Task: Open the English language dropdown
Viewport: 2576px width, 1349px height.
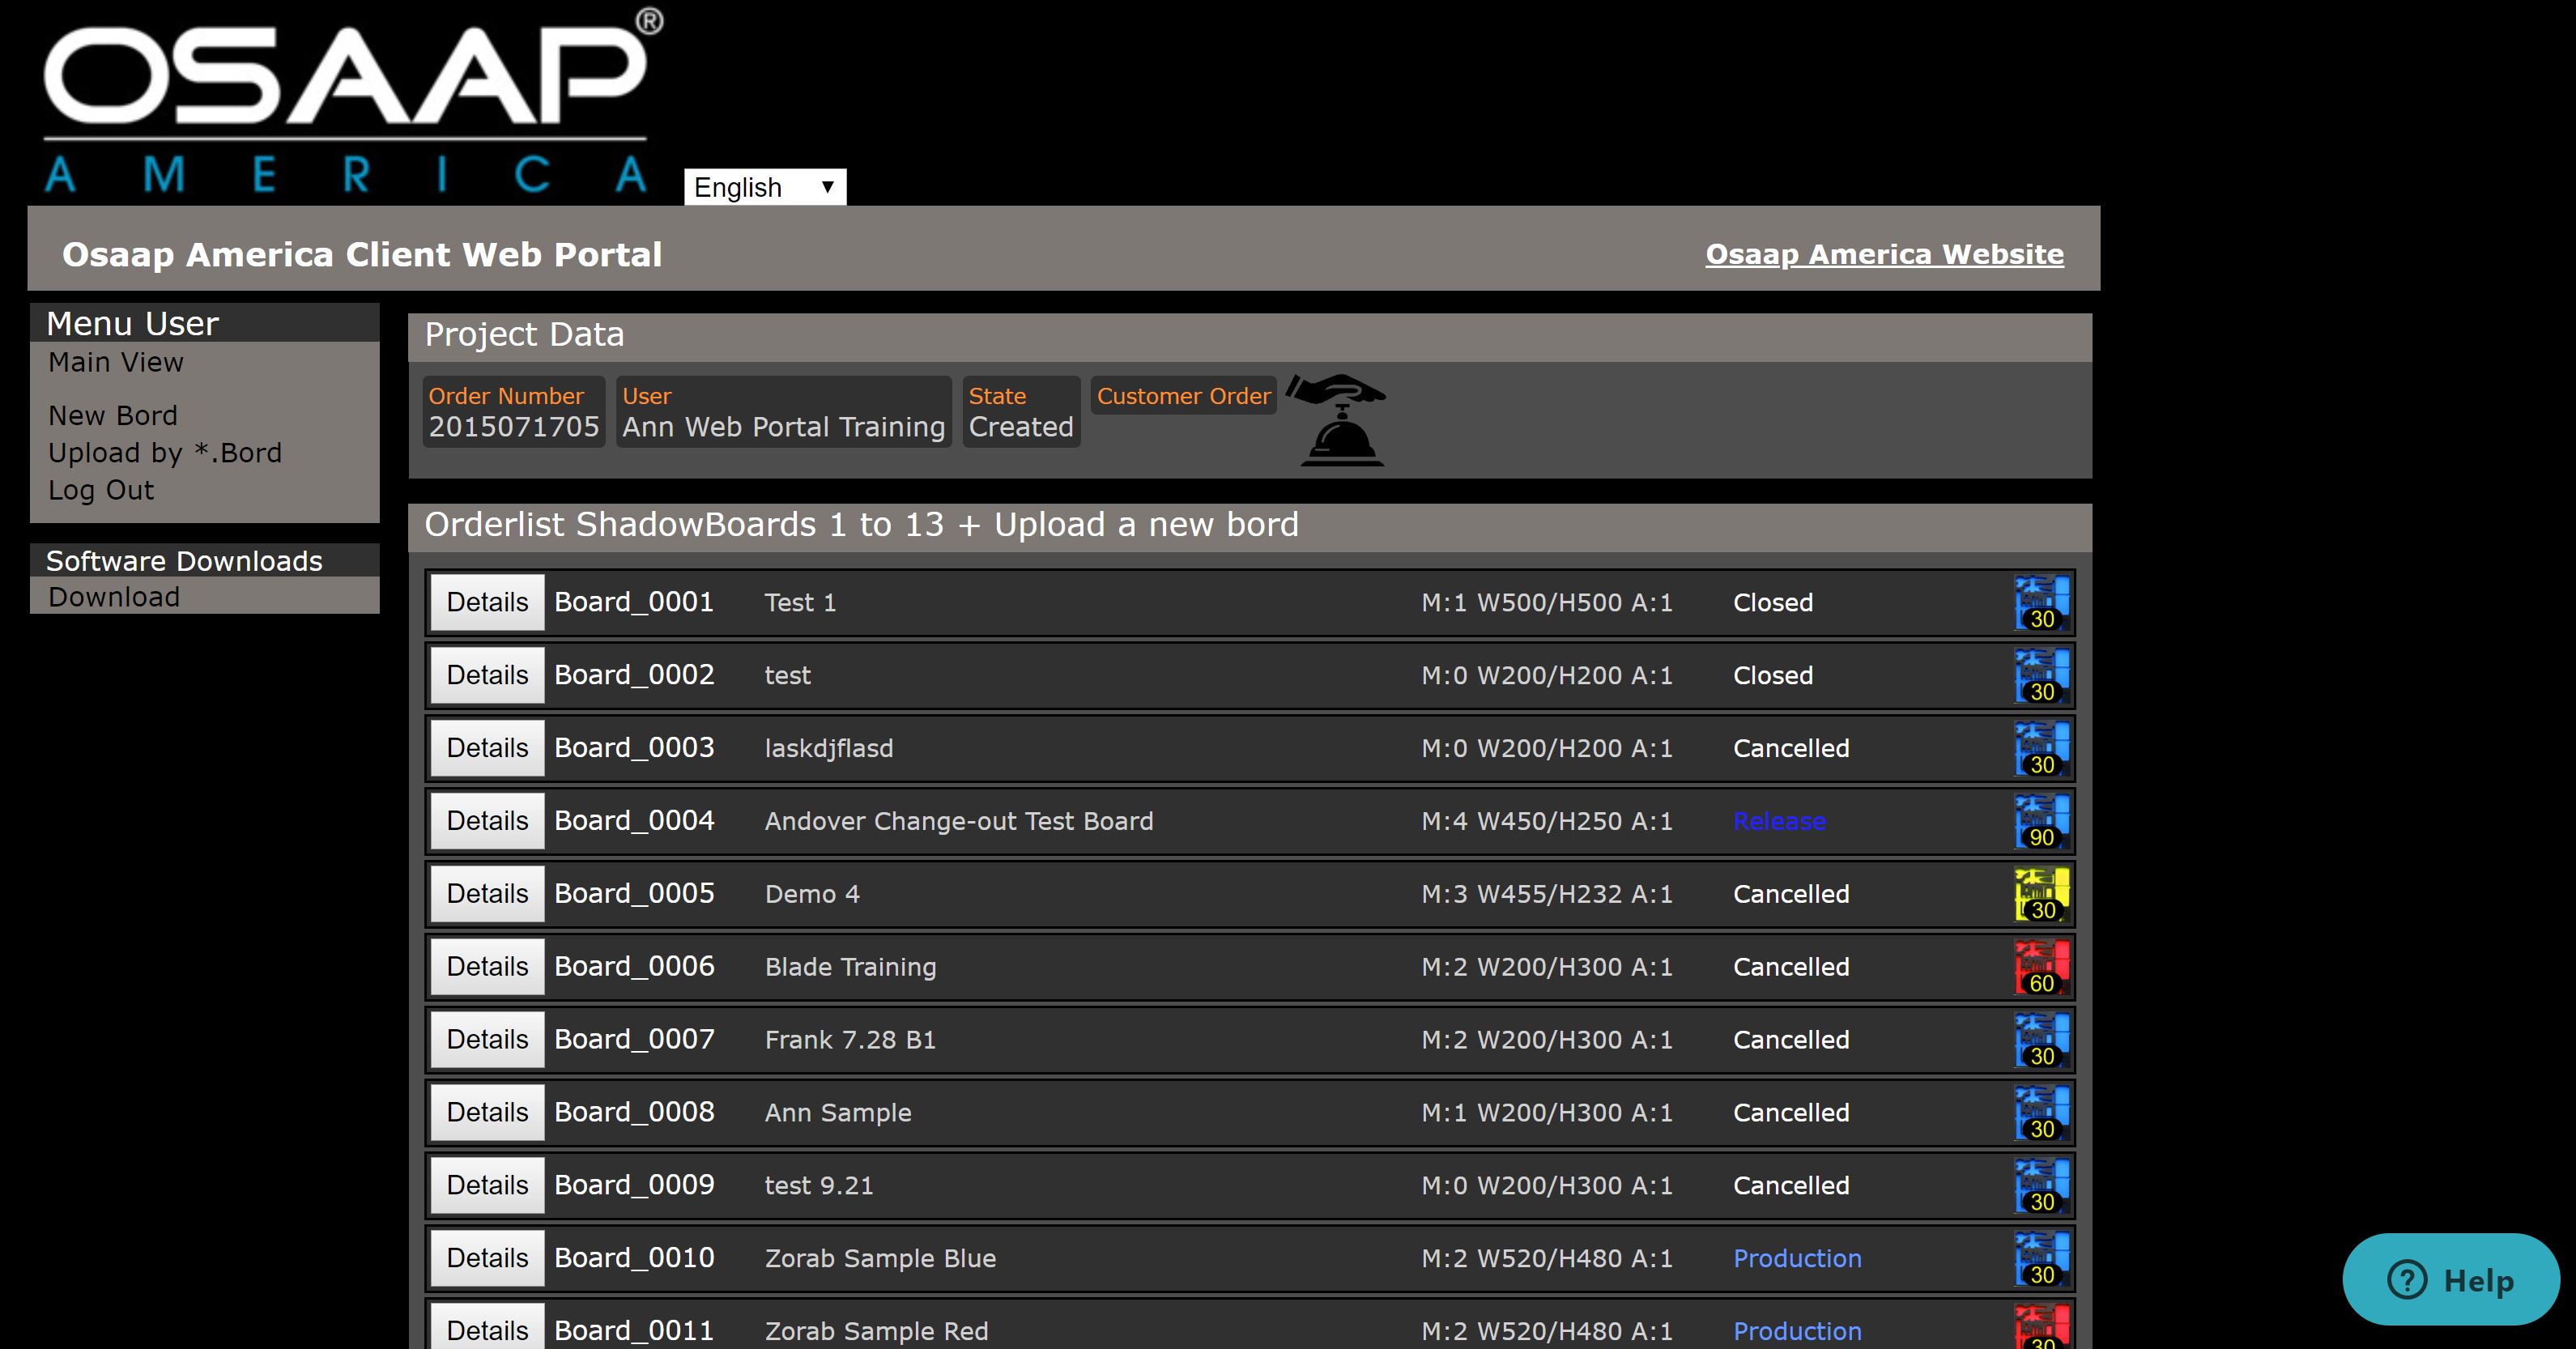Action: tap(765, 187)
